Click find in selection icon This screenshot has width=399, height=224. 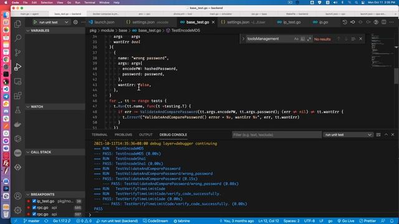click(x=353, y=39)
